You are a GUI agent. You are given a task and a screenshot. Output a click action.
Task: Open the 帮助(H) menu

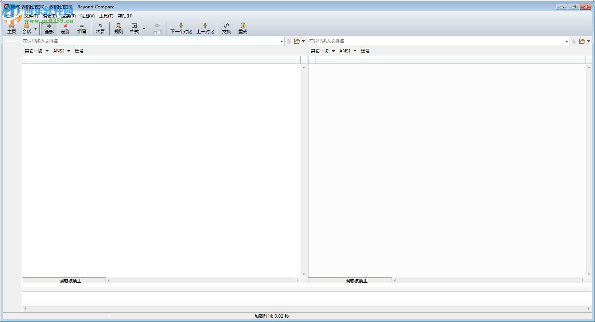pos(125,16)
